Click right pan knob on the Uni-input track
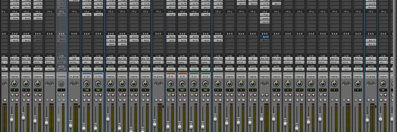This screenshot has width=397, height=132. [76, 84]
